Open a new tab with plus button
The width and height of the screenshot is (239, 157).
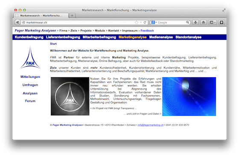pos(72,15)
